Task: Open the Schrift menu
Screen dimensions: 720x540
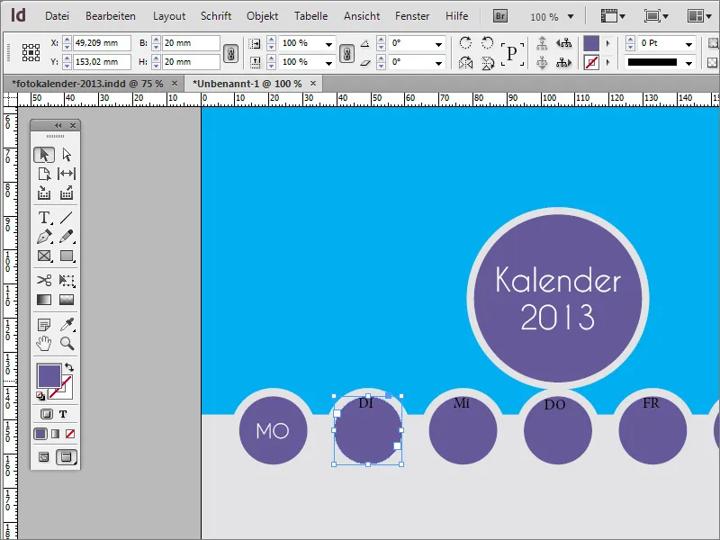Action: pos(216,16)
